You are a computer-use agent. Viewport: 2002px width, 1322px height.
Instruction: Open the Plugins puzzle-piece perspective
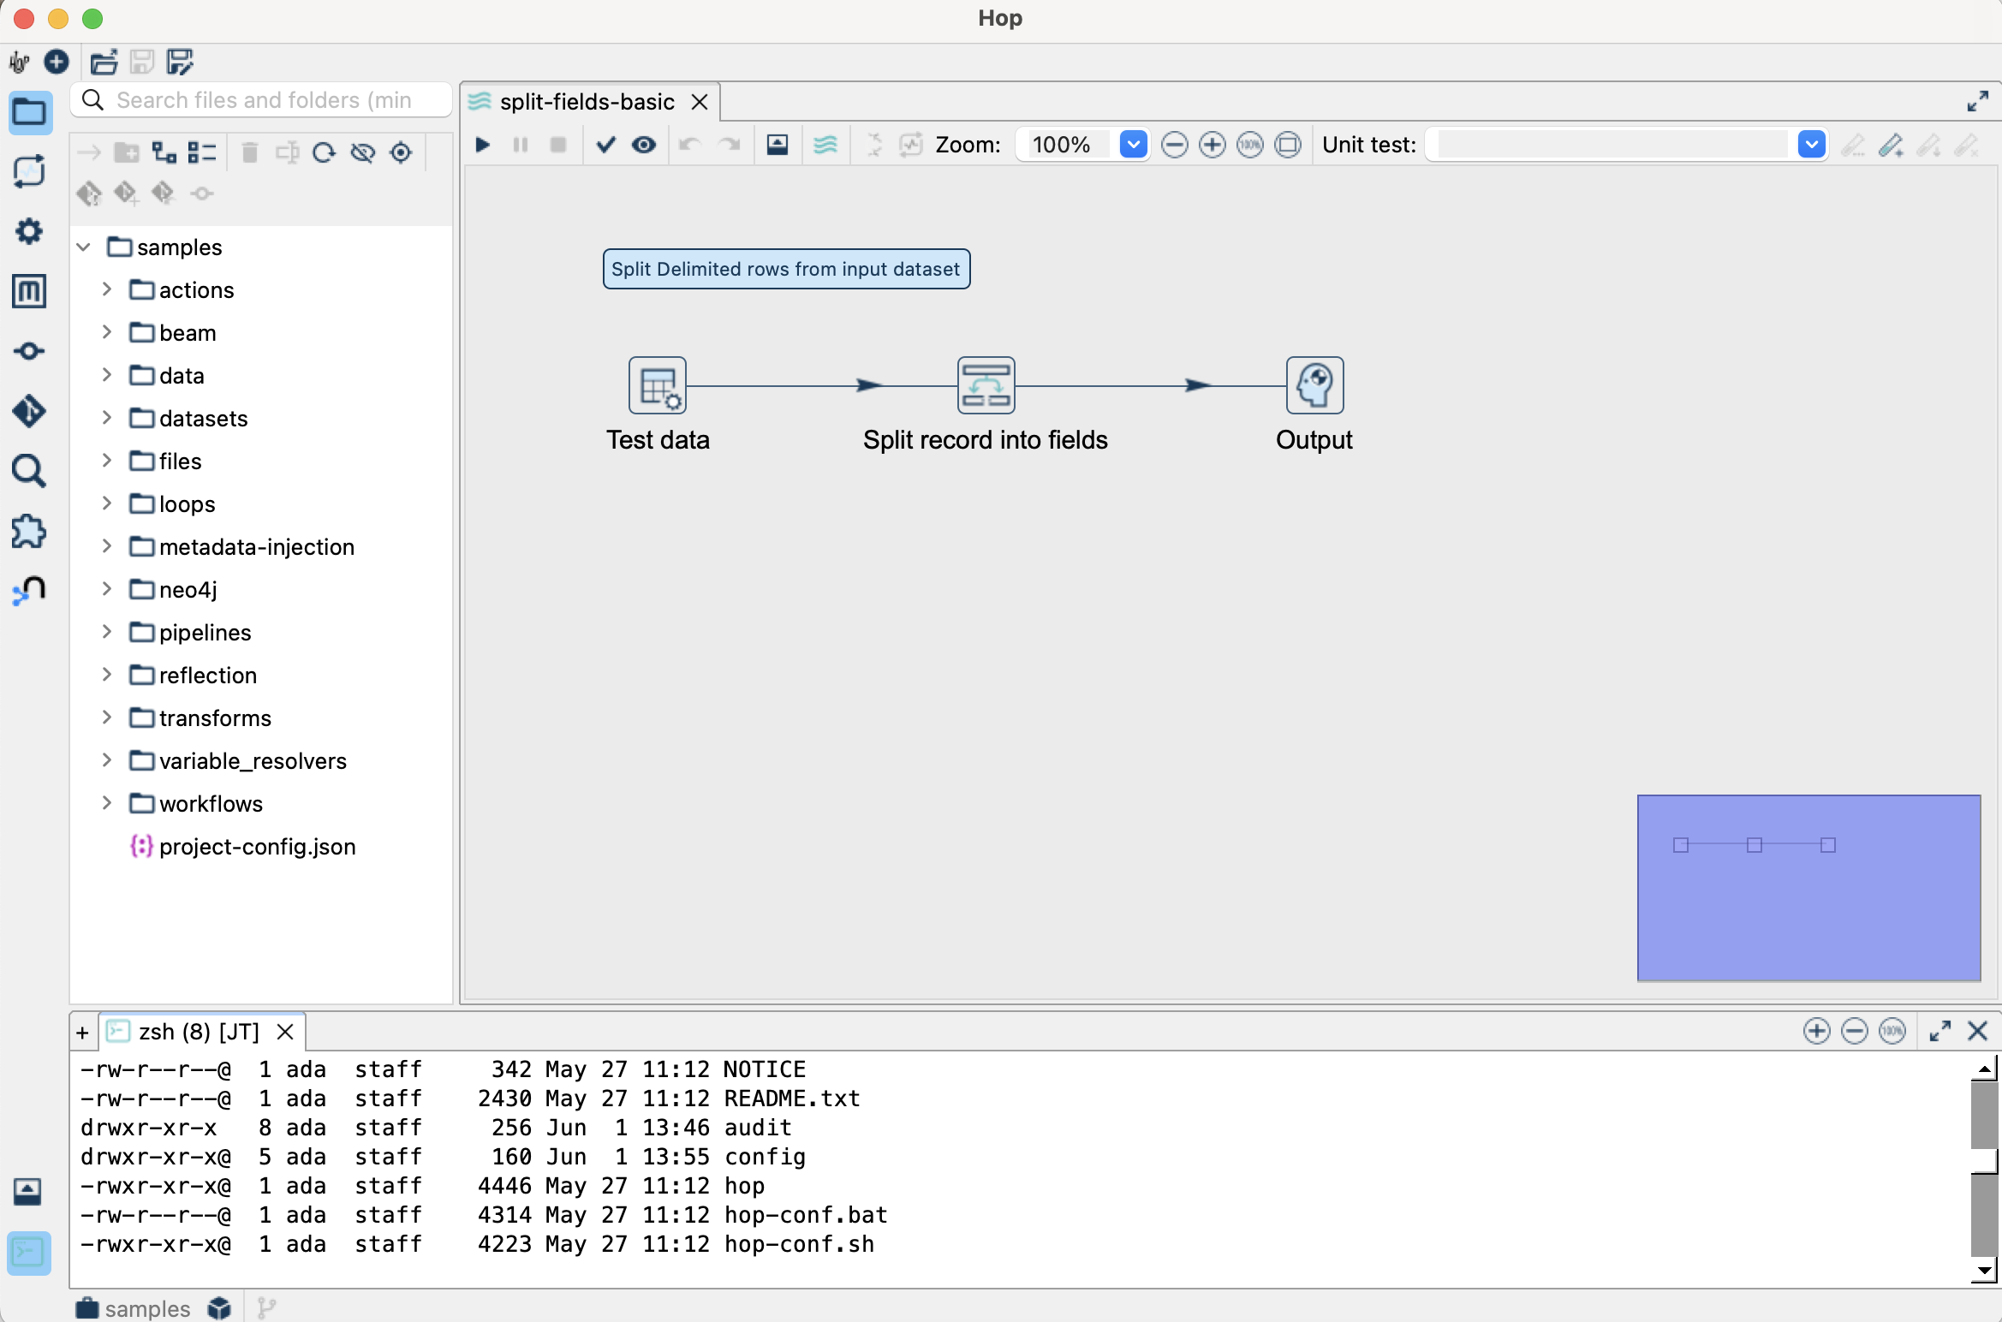pos(29,531)
